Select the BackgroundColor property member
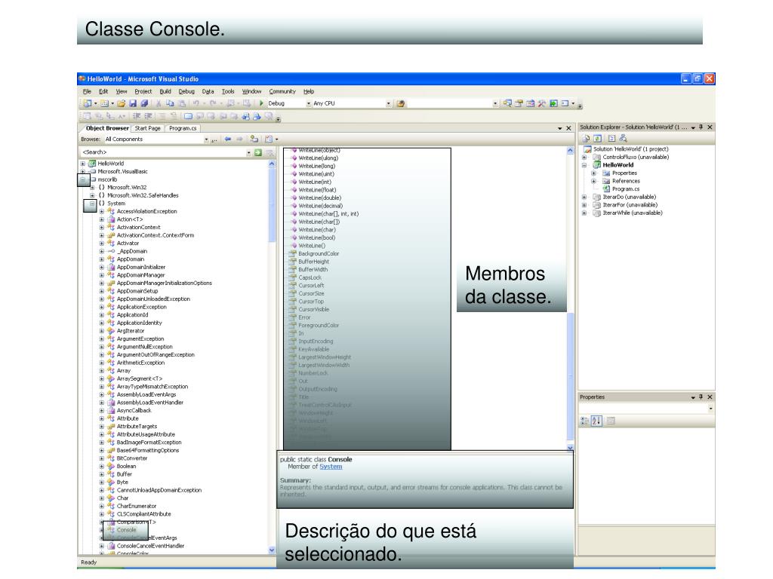773x579 pixels. pos(319,253)
